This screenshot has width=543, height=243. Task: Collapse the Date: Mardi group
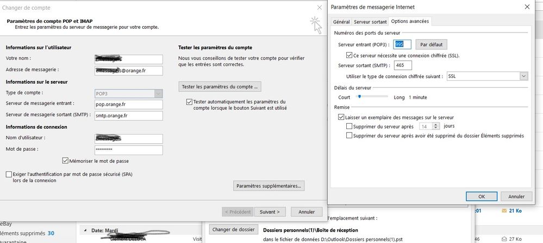coord(85,230)
